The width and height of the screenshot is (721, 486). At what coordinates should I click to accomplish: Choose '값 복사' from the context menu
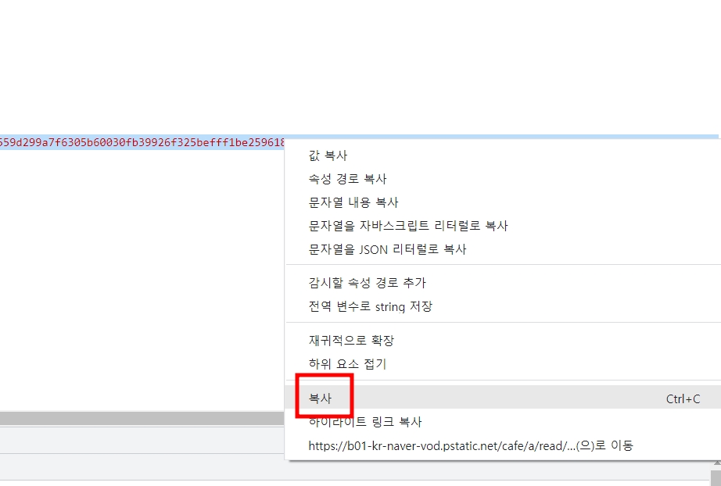503,155
